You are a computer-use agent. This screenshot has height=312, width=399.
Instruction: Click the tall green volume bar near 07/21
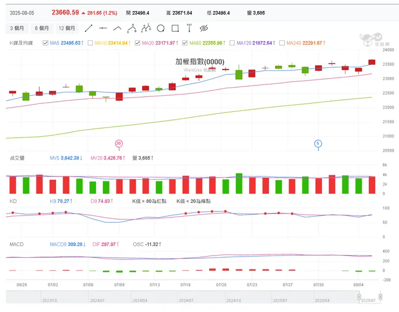coord(239,183)
